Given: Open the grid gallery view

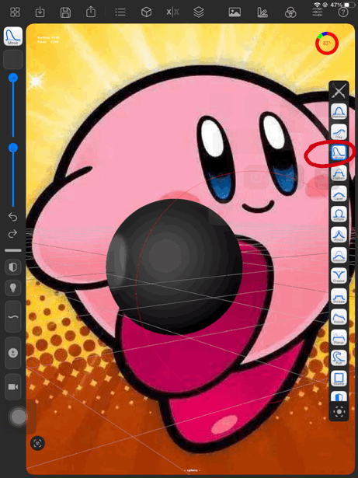Looking at the screenshot, I should [x=15, y=12].
